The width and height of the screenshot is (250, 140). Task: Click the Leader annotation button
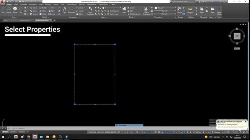[80, 11]
